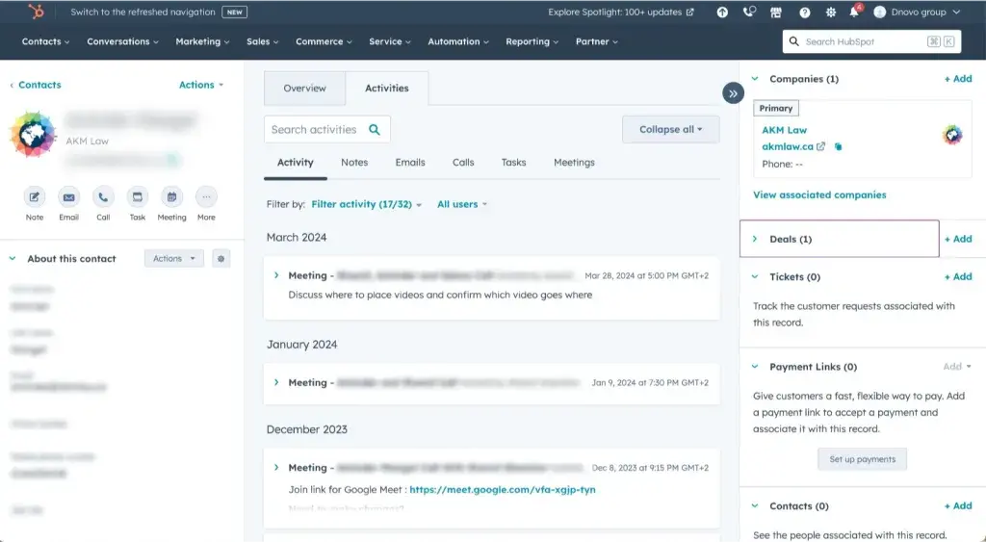Click the Call phone icon
This screenshot has height=542, width=986.
103,197
